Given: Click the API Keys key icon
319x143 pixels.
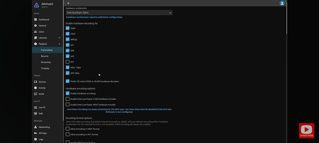Looking at the screenshot, I should (x=36, y=133).
